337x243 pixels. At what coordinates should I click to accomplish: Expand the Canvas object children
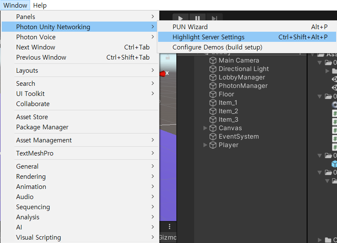point(205,128)
